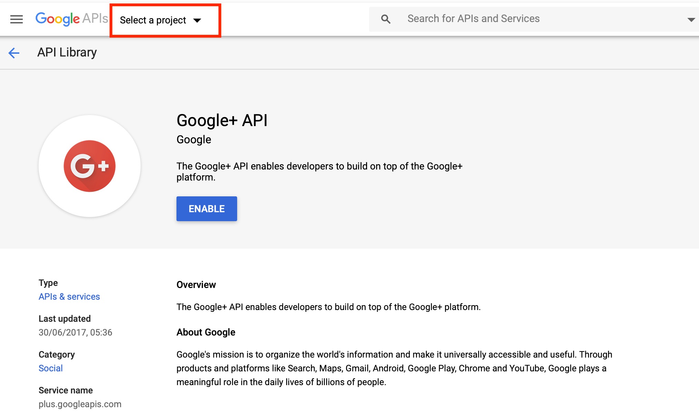The width and height of the screenshot is (699, 412).
Task: Open the hamburger navigation menu
Action: 17,20
